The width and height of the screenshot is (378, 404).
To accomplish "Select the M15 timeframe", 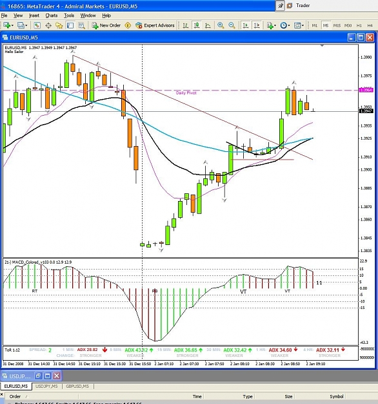I will [x=337, y=25].
